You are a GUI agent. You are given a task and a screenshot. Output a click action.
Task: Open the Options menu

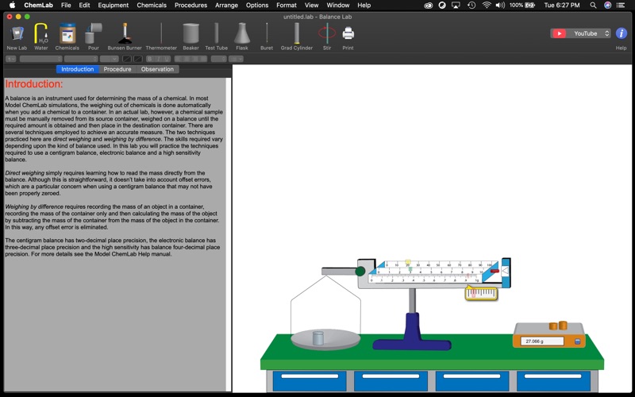[x=257, y=6]
